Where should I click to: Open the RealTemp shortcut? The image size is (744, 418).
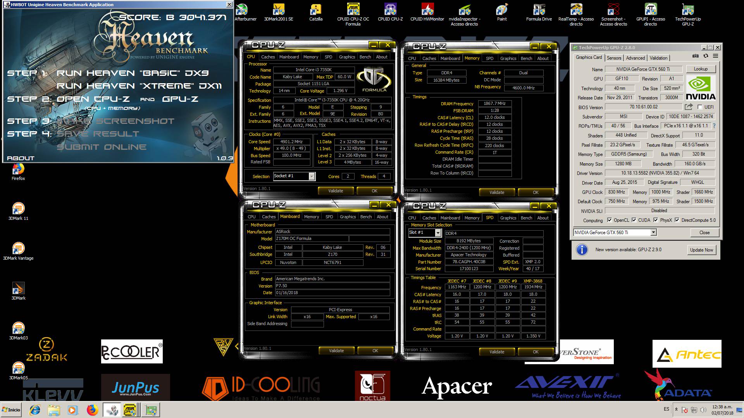tap(576, 15)
